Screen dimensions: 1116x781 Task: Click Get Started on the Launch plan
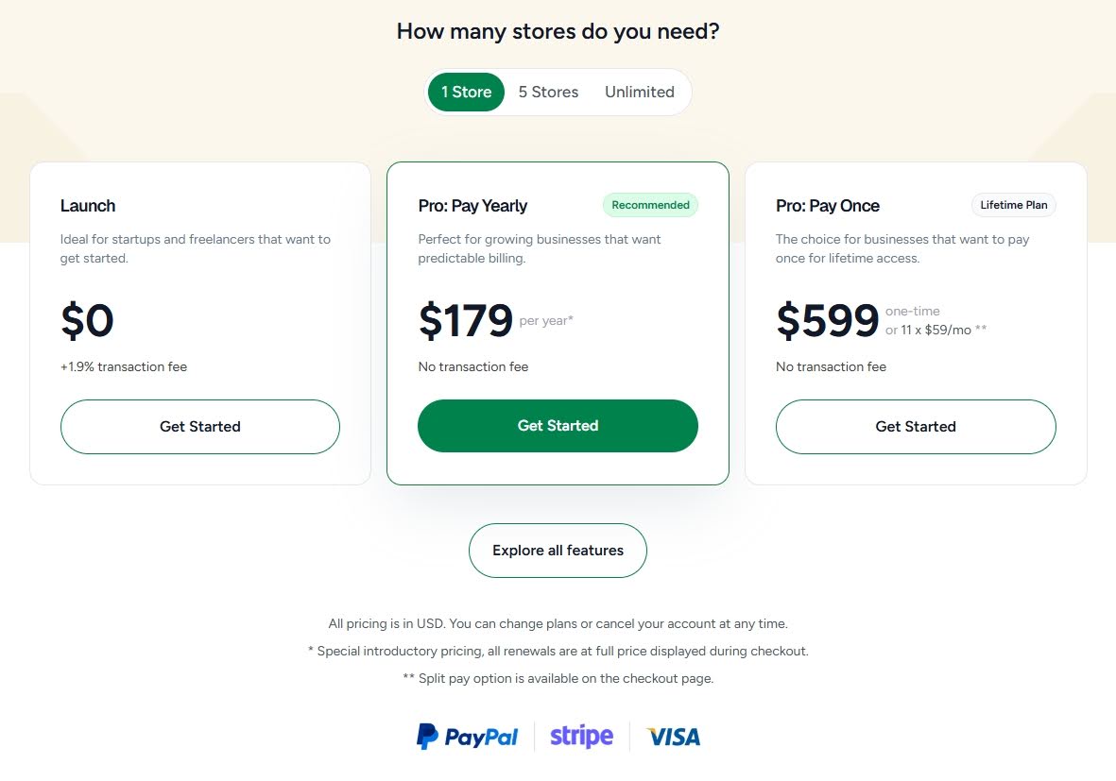[x=199, y=427]
